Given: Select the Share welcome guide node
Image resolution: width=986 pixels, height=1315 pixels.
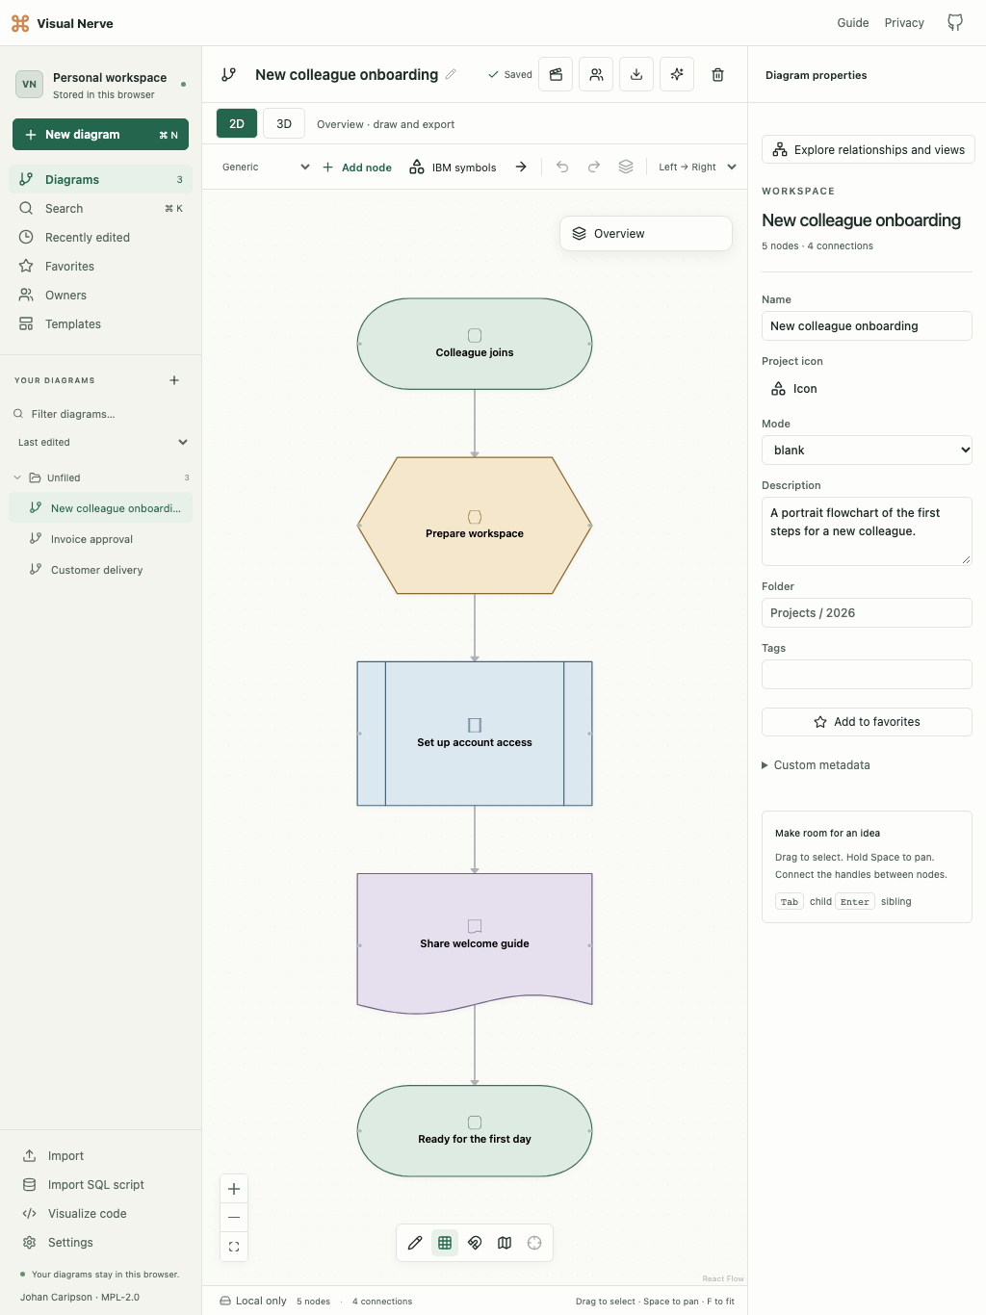Looking at the screenshot, I should tap(475, 943).
